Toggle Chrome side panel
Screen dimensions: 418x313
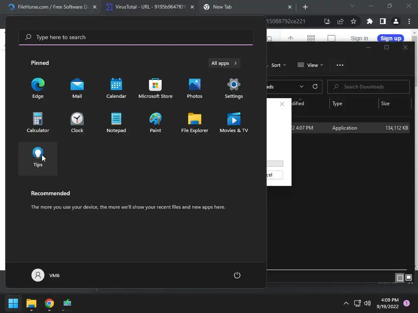[x=383, y=21]
